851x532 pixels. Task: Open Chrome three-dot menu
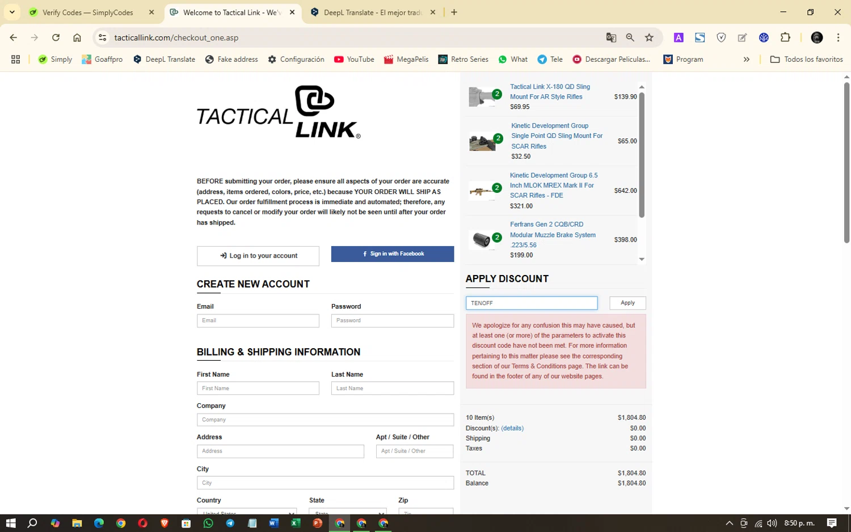[838, 37]
